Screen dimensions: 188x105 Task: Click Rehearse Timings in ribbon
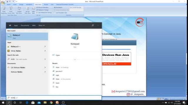[x=42, y=10]
